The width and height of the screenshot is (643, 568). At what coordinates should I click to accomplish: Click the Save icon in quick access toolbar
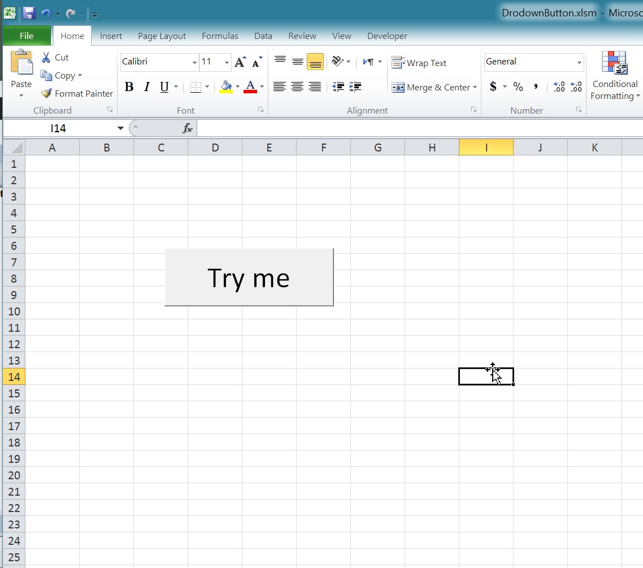coord(29,14)
